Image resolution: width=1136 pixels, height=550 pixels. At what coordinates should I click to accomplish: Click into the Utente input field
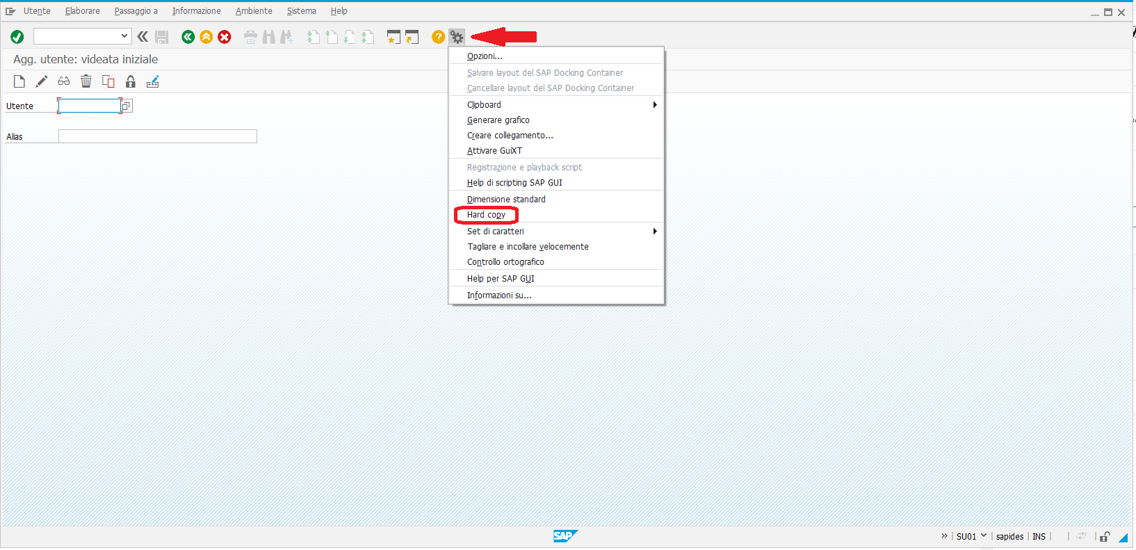tap(90, 106)
